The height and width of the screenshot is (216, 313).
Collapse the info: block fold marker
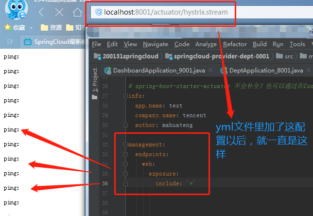(x=125, y=96)
